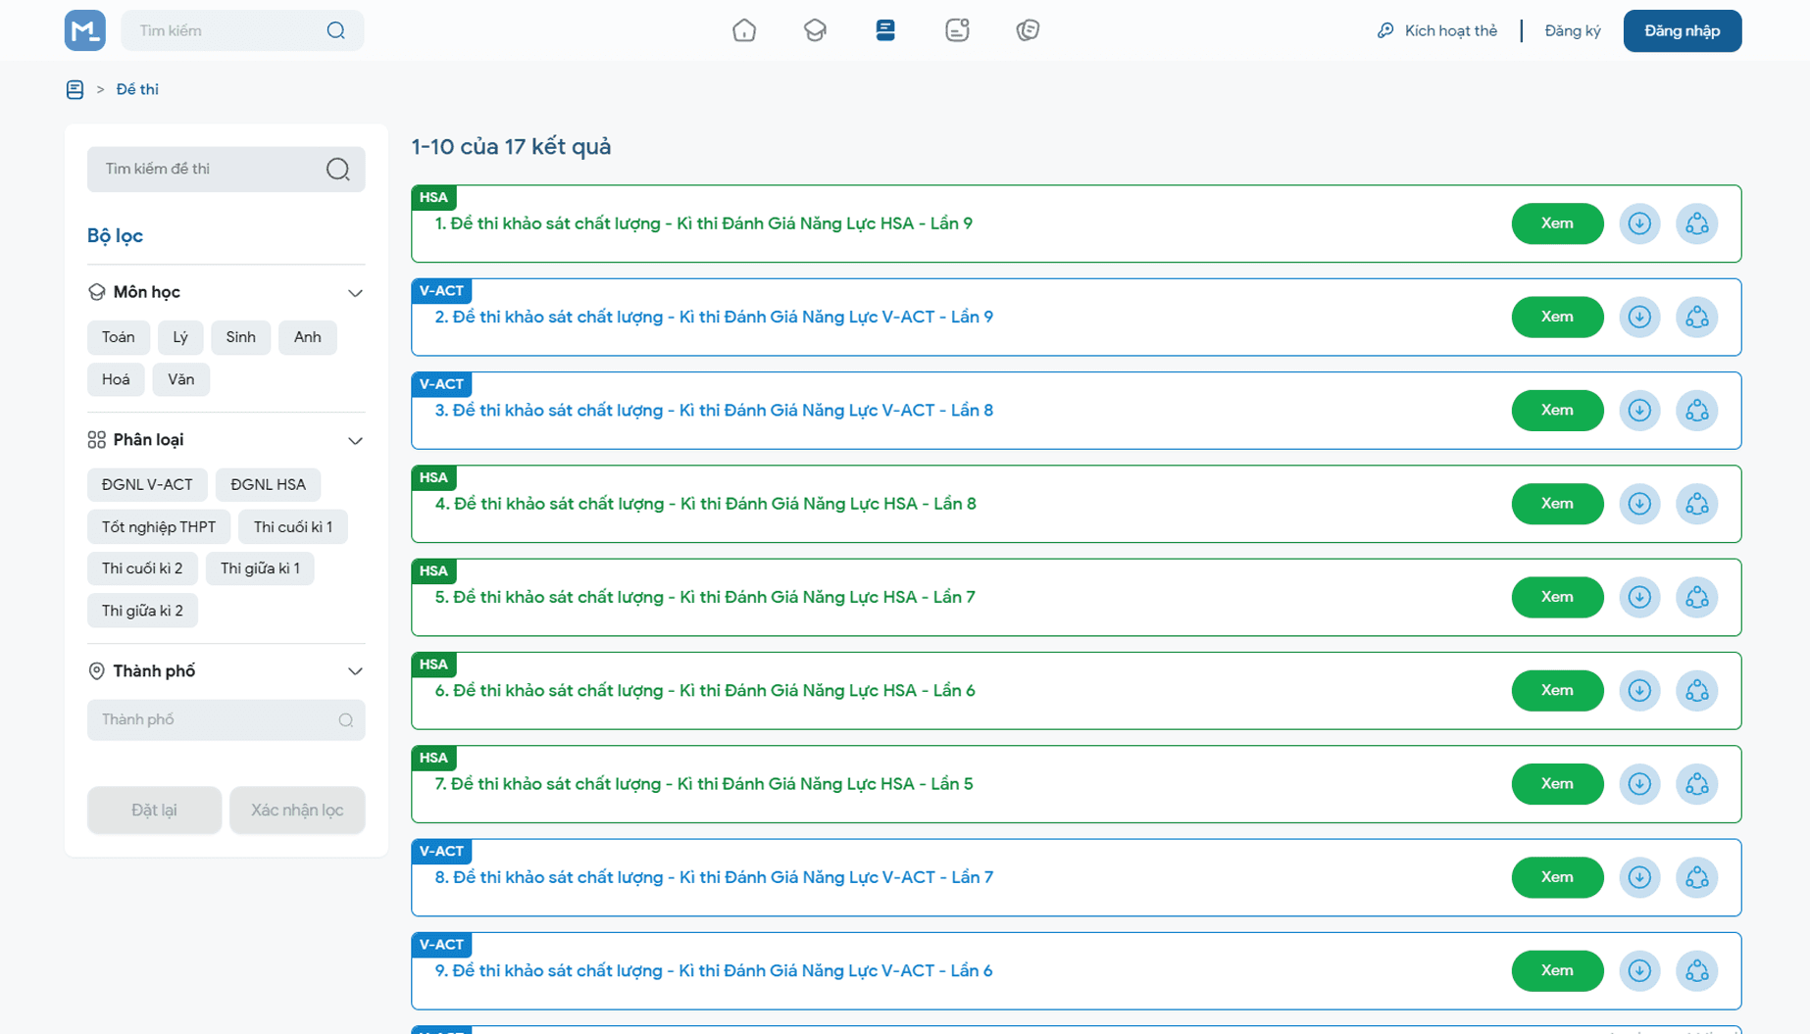Toggle the ĐGNL HSA category filter
Image resolution: width=1810 pixels, height=1034 pixels.
point(268,484)
